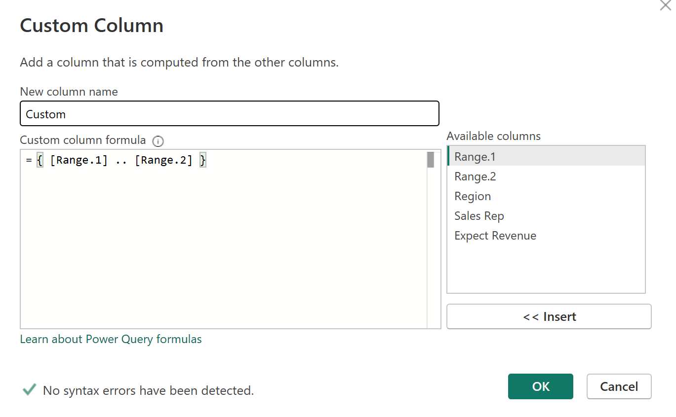The height and width of the screenshot is (417, 676).
Task: Click [Range.1] in the formula text
Action: tap(79, 161)
